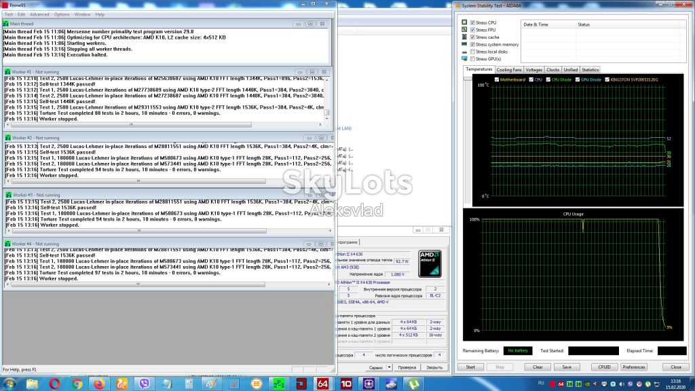Toggle Stress cache checkbox
Screen dimensions: 695x391
point(472,37)
